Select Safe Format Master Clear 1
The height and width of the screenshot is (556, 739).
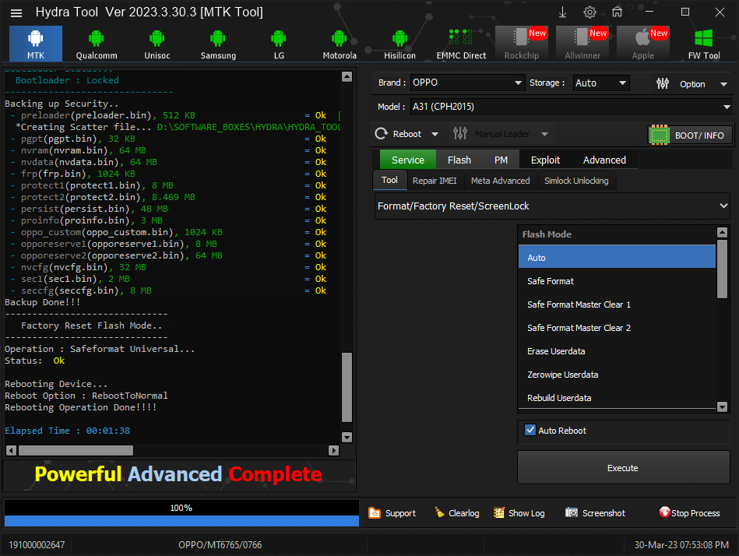point(617,304)
